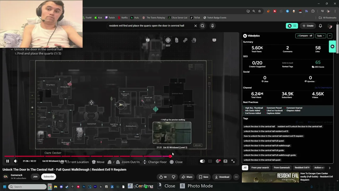Download the video

[222, 177]
